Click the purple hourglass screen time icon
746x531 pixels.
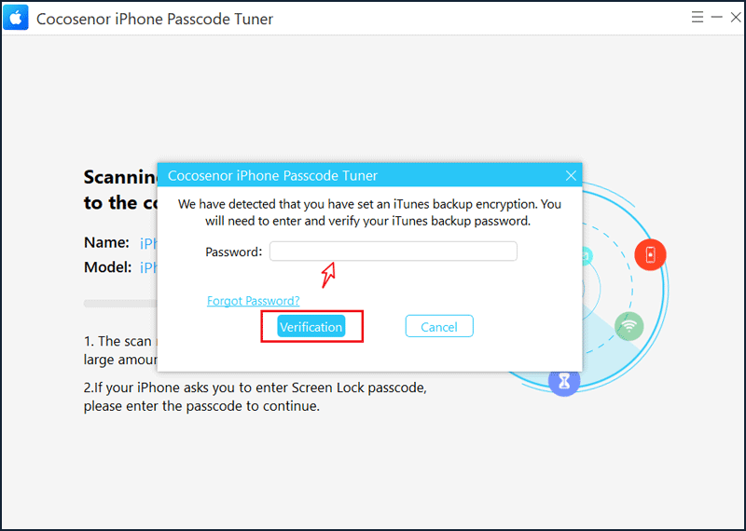coord(564,381)
